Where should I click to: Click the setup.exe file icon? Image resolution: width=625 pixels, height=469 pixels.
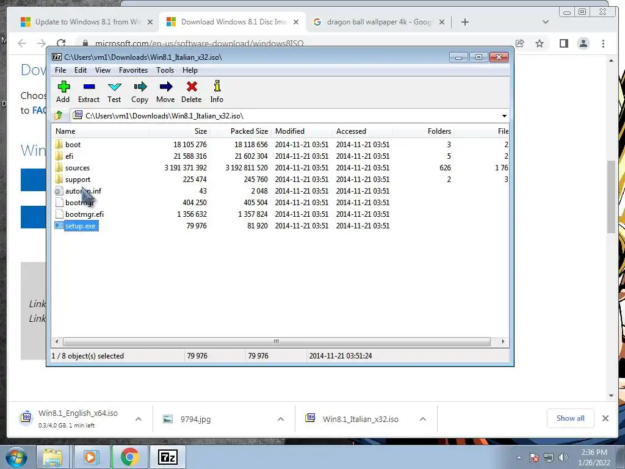59,226
